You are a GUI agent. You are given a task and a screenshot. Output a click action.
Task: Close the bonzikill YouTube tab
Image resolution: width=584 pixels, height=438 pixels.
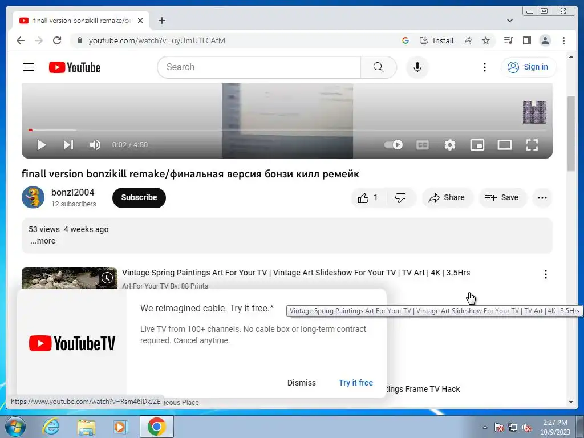[x=140, y=21]
